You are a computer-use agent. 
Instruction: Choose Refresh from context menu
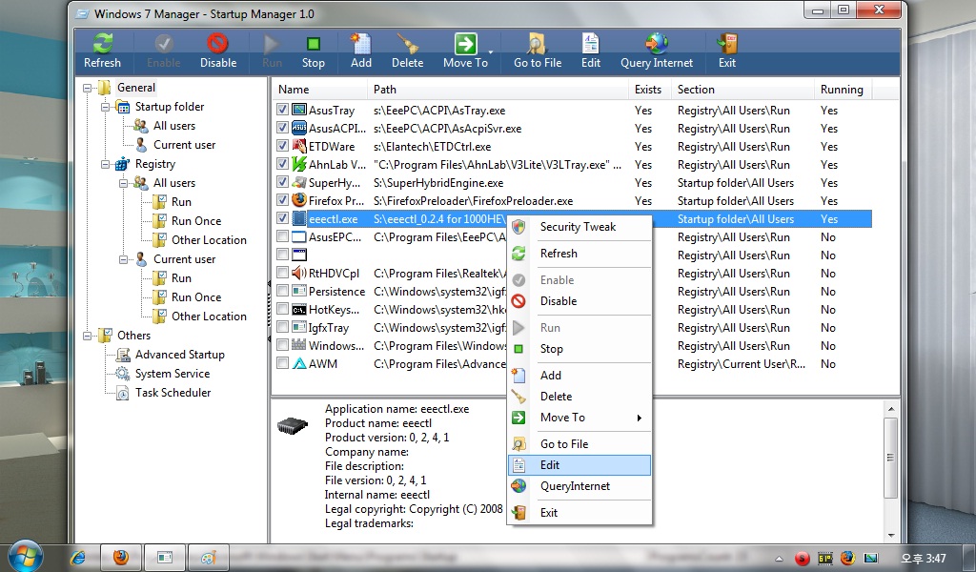click(x=580, y=254)
